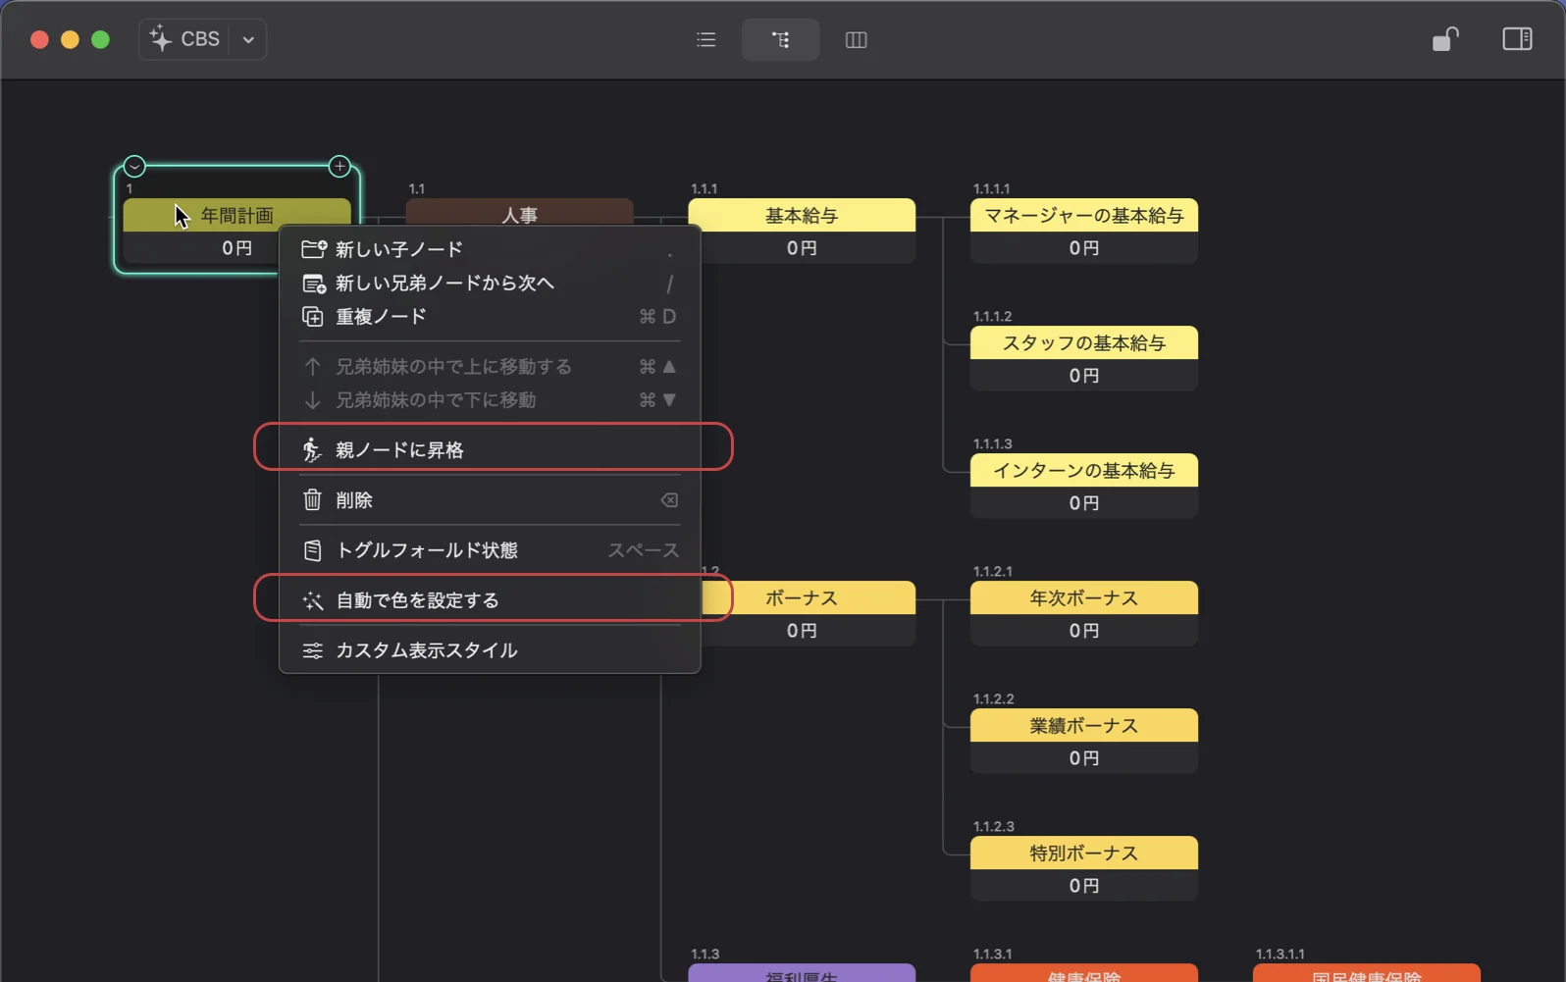This screenshot has height=982, width=1566.
Task: Click the ⌘D shortcut text in menu
Action: 657,316
